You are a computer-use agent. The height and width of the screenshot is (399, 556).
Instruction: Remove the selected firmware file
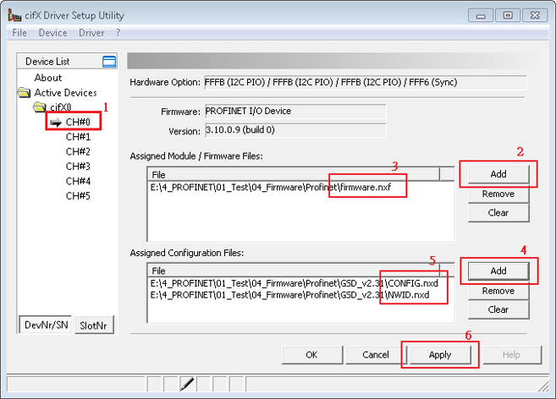point(498,194)
